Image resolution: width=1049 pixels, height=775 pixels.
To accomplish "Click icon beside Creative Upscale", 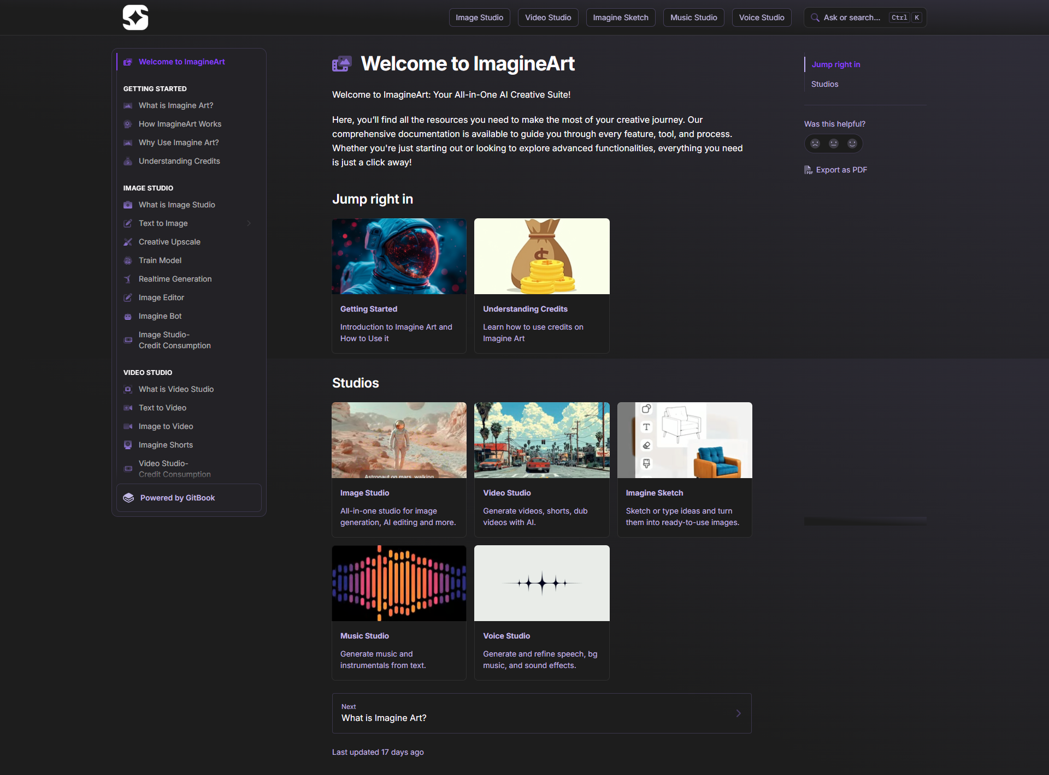I will [128, 242].
